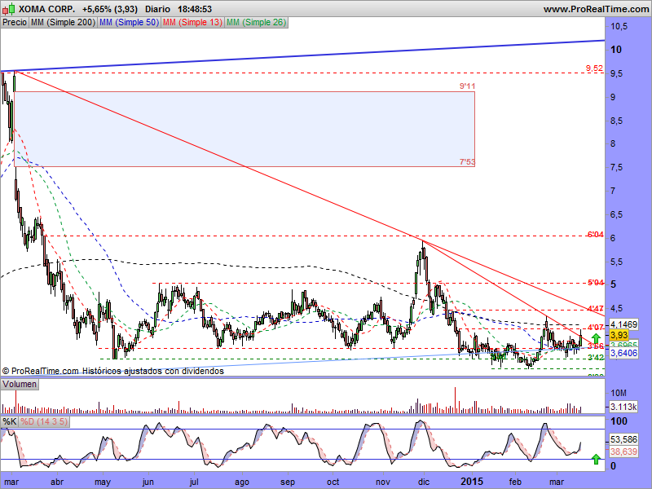Select the Precio indicator label
Image resolution: width=652 pixels, height=489 pixels.
[15, 23]
